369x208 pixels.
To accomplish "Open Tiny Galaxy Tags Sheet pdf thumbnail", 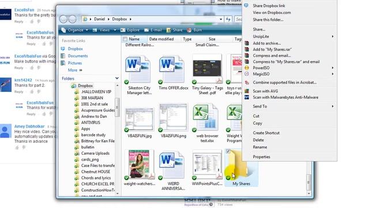I will coord(207,69).
